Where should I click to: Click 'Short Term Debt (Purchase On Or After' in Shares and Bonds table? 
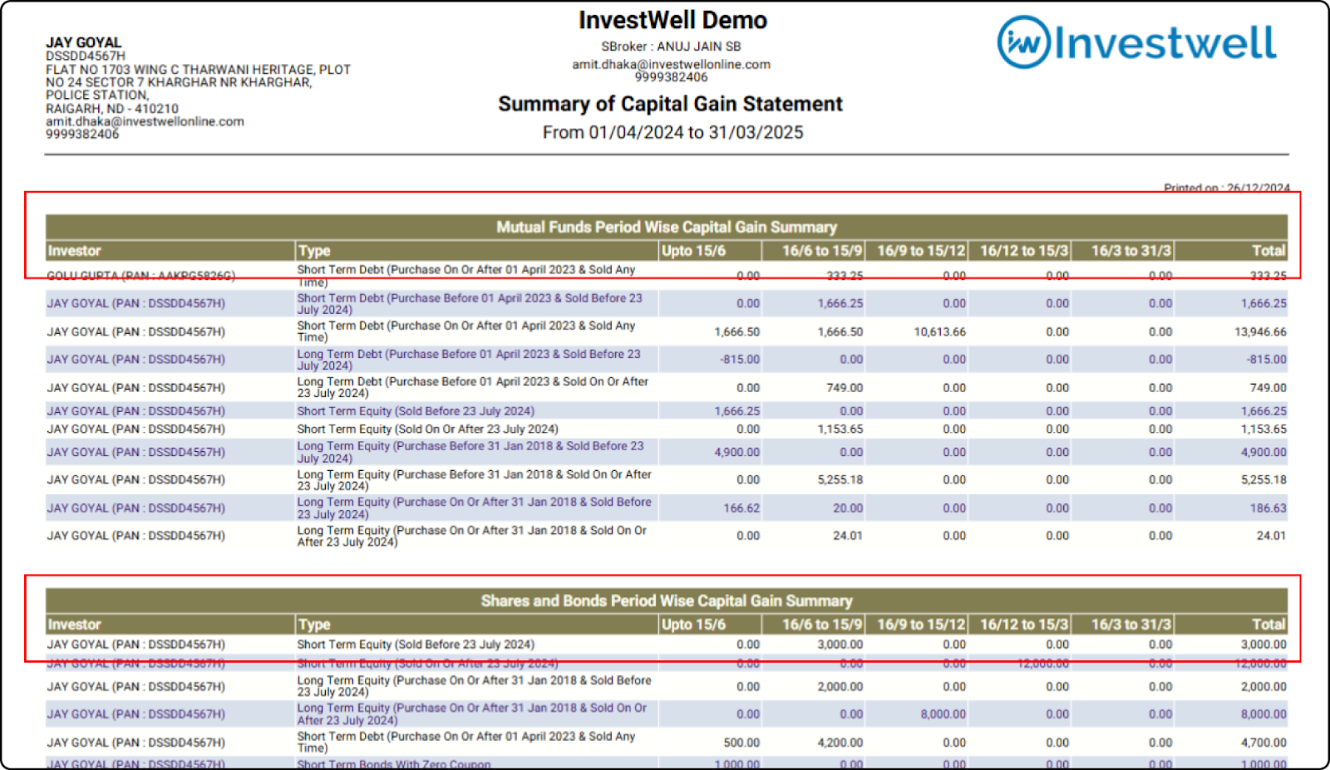(x=465, y=742)
